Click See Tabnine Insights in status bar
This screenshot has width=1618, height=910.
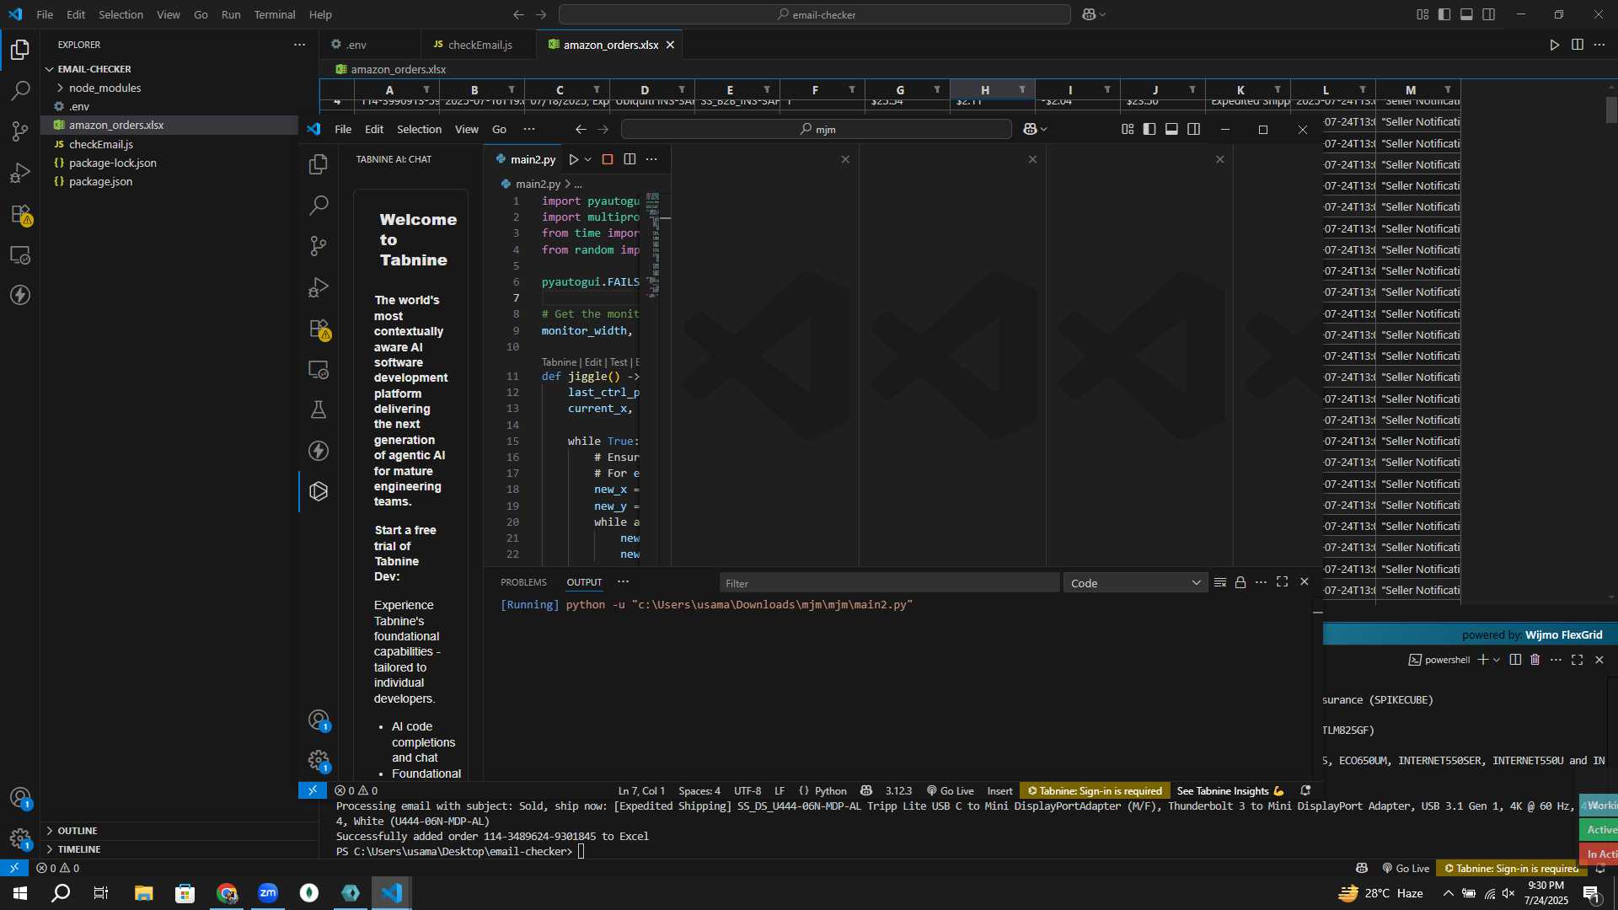pyautogui.click(x=1230, y=790)
